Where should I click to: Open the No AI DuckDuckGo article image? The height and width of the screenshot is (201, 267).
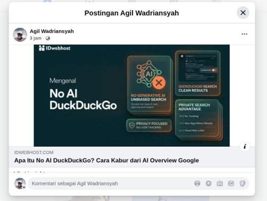pos(131,95)
